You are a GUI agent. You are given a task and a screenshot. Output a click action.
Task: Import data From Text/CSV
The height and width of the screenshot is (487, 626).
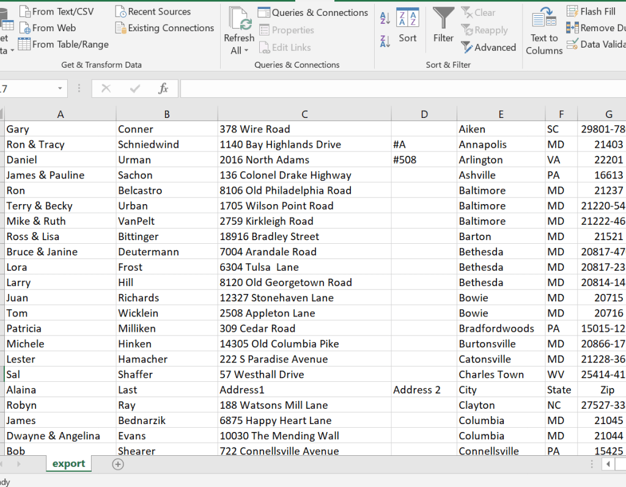pos(56,12)
